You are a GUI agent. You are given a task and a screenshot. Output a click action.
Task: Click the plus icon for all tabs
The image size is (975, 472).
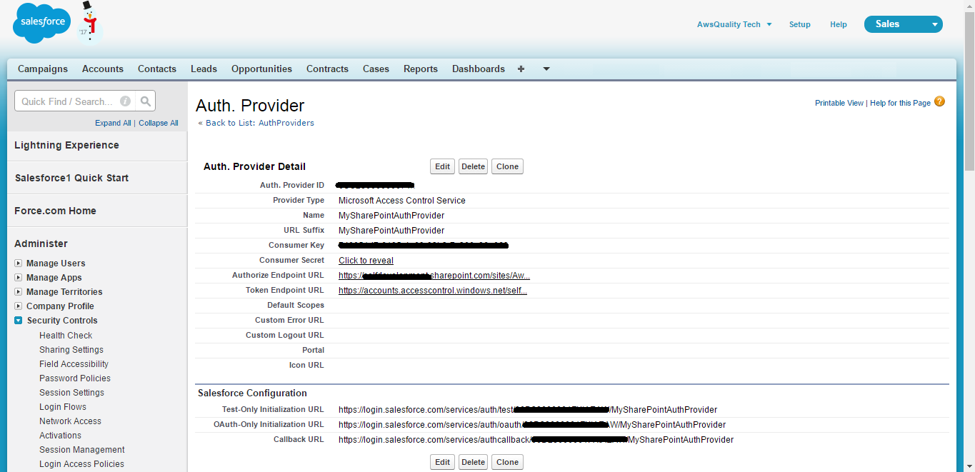[x=521, y=69]
